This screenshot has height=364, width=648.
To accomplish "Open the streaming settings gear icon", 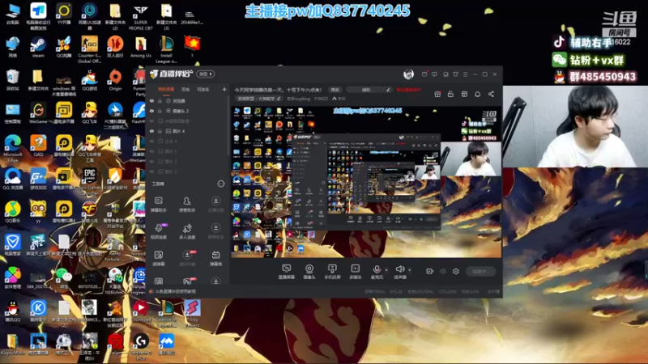I will coord(456,271).
